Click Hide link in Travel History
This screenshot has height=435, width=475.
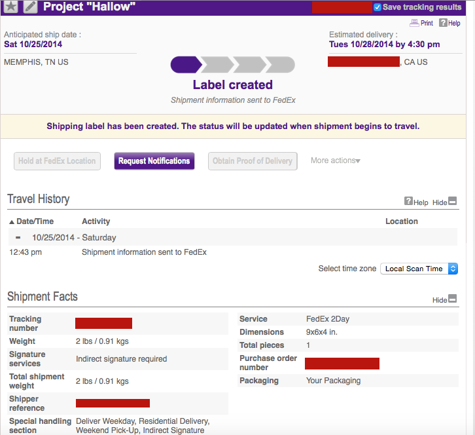(440, 202)
